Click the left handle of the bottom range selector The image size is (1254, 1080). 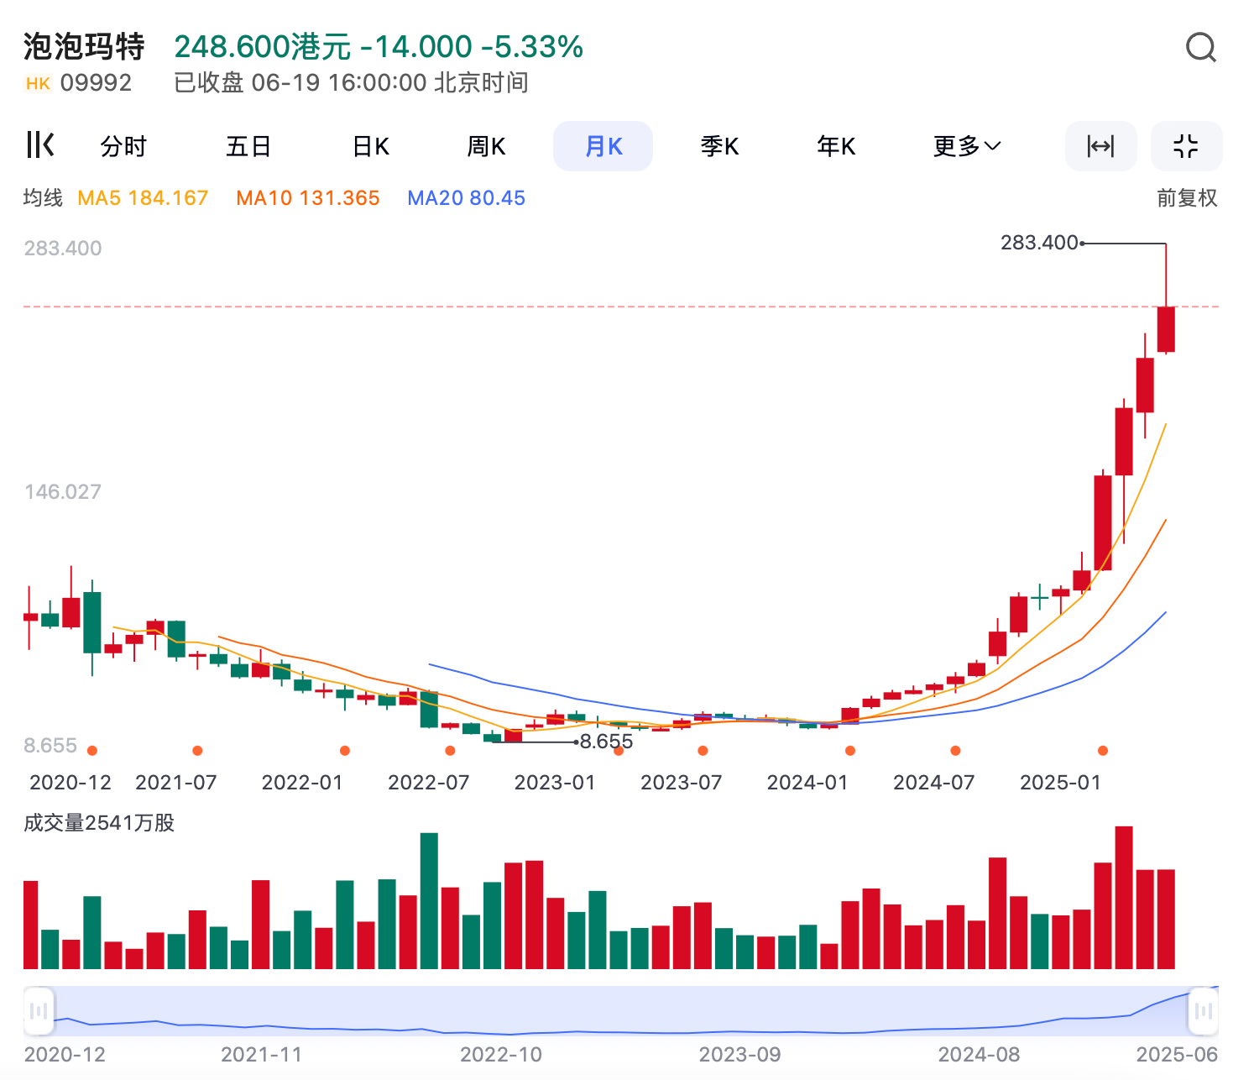coord(37,1011)
